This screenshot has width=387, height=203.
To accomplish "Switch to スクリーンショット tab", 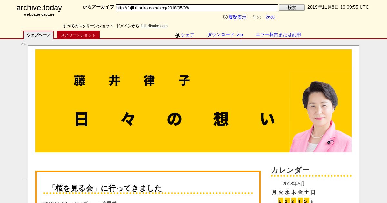I will [78, 35].
